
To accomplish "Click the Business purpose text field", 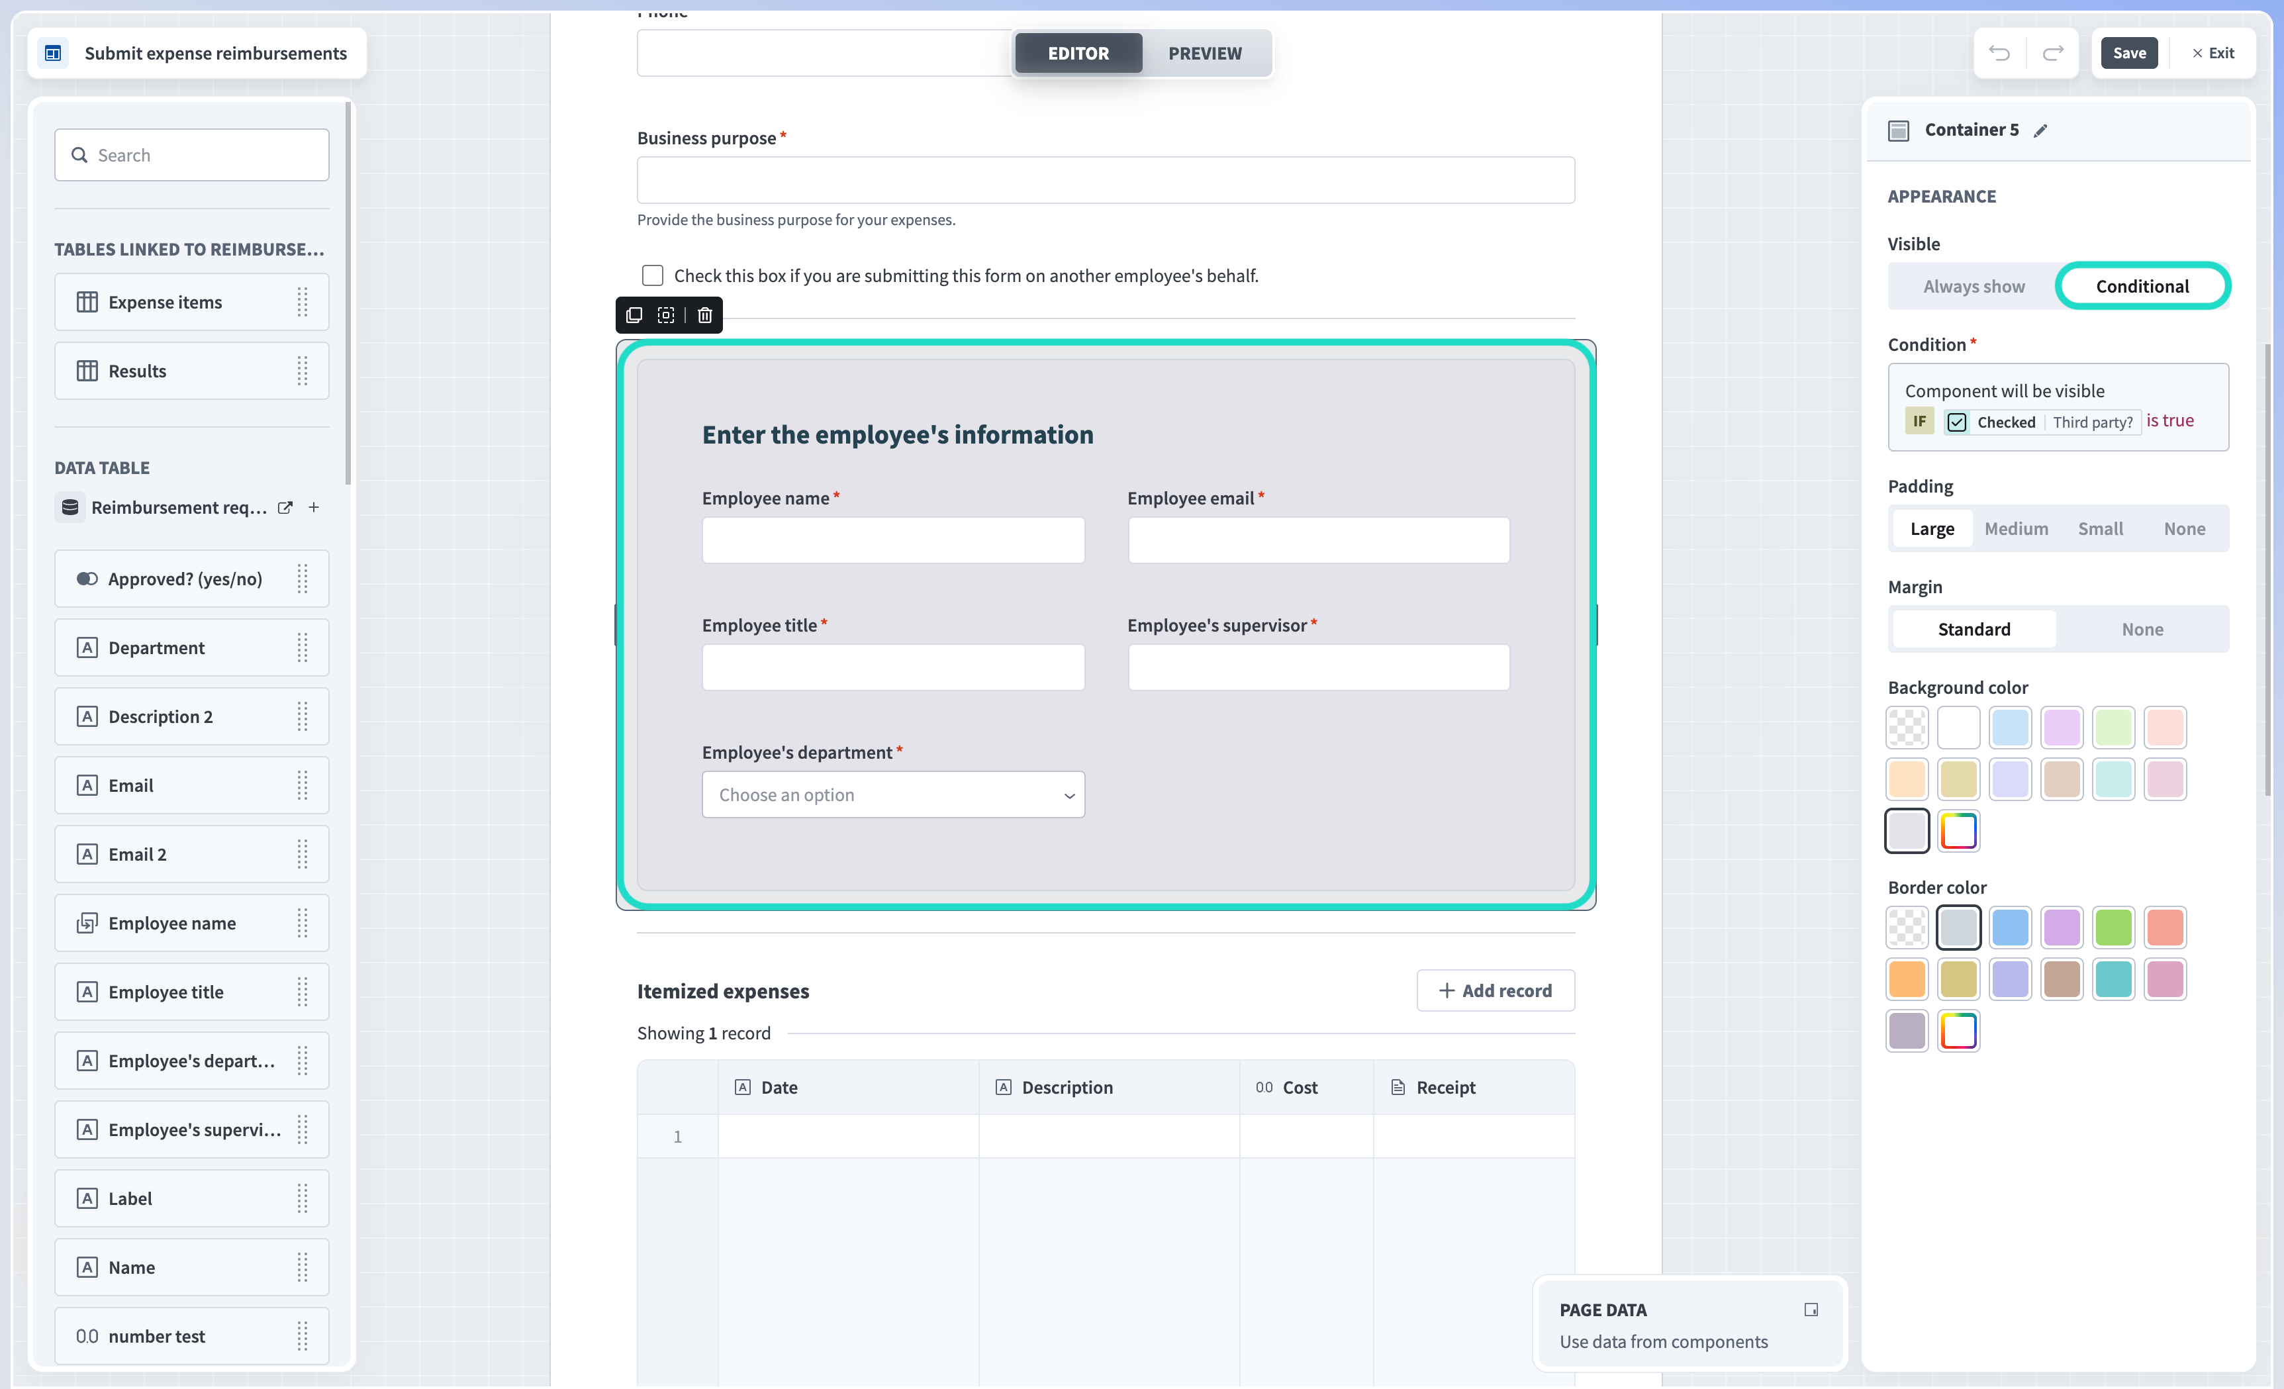I will click(x=1106, y=180).
